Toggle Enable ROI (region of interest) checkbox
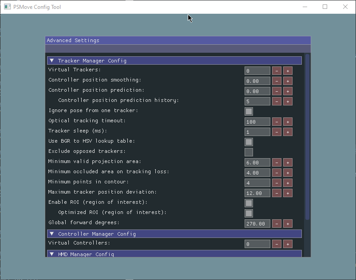 click(249, 203)
